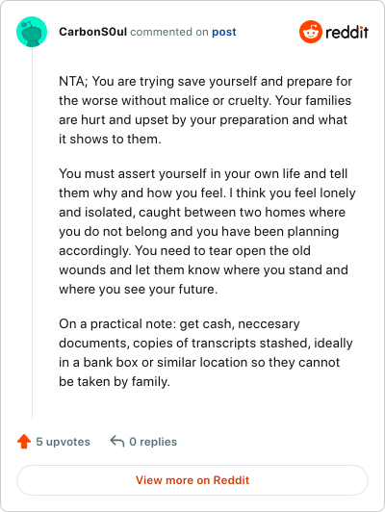
Task: Click the '5 upvotes' count label
Action: click(63, 442)
